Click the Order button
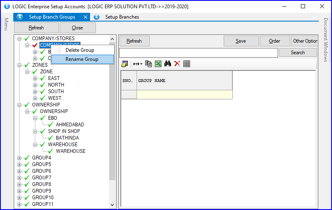 pos(275,41)
